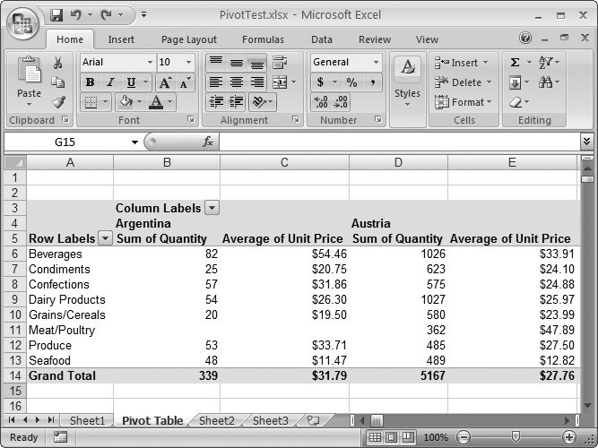Viewport: 598px width, 448px height.
Task: Click the Format button in Cells group
Action: pos(464,102)
